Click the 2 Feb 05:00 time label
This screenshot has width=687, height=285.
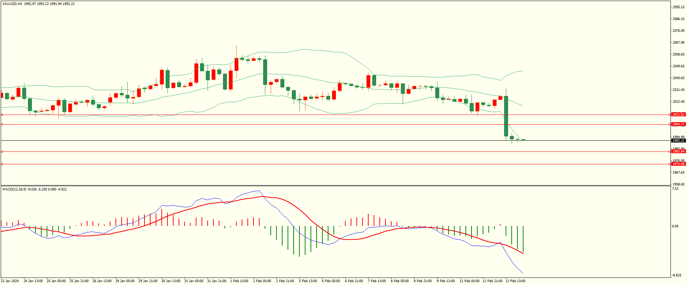tap(262, 281)
